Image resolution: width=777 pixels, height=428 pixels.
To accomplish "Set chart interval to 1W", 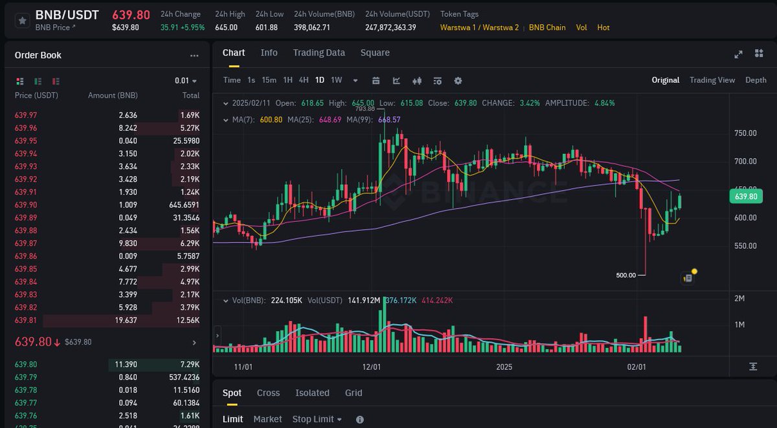I will 336,80.
